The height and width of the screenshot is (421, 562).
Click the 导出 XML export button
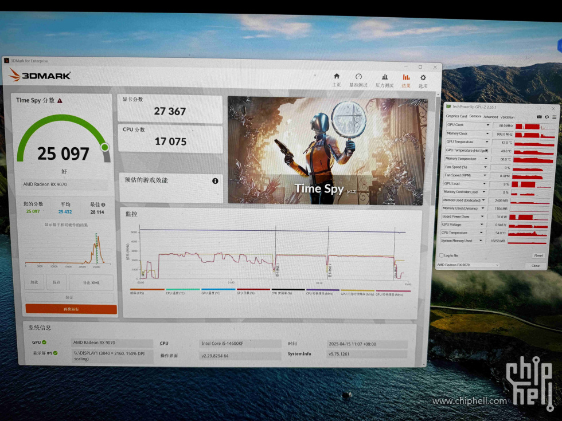click(91, 282)
